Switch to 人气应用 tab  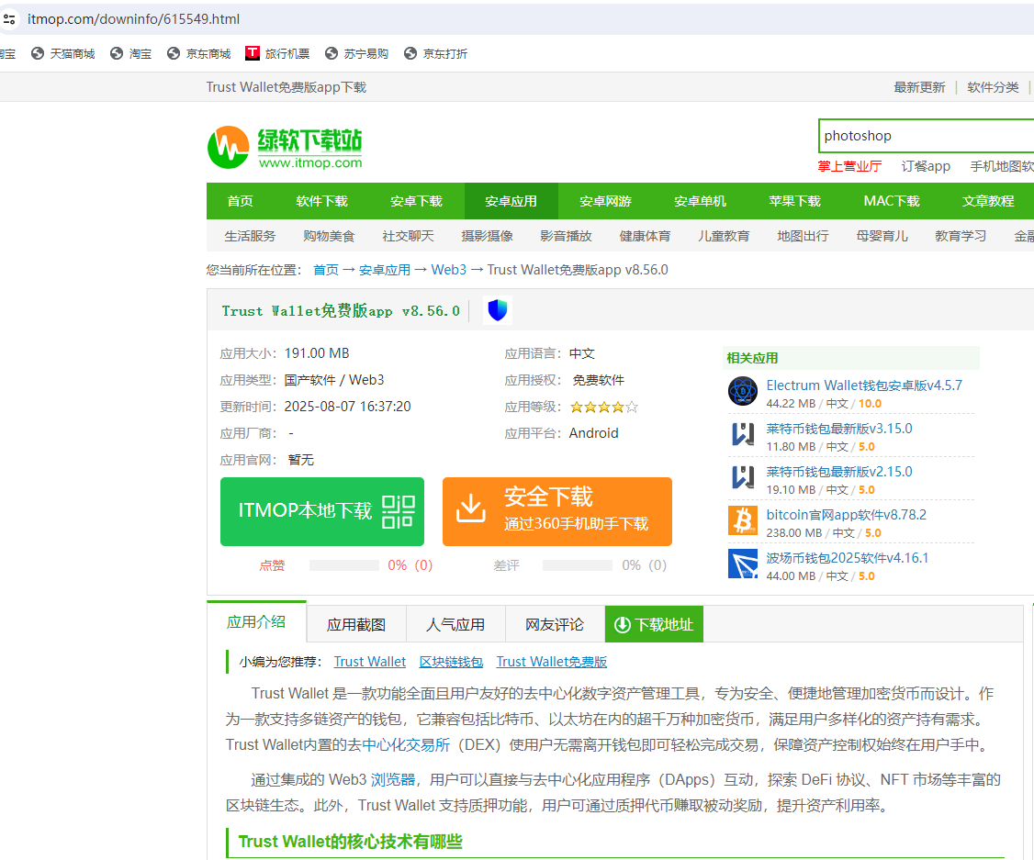click(x=455, y=625)
